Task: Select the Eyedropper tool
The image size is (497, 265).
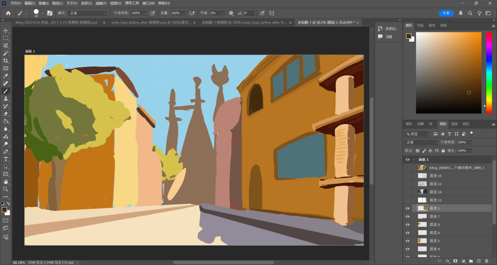Action: [x=6, y=76]
